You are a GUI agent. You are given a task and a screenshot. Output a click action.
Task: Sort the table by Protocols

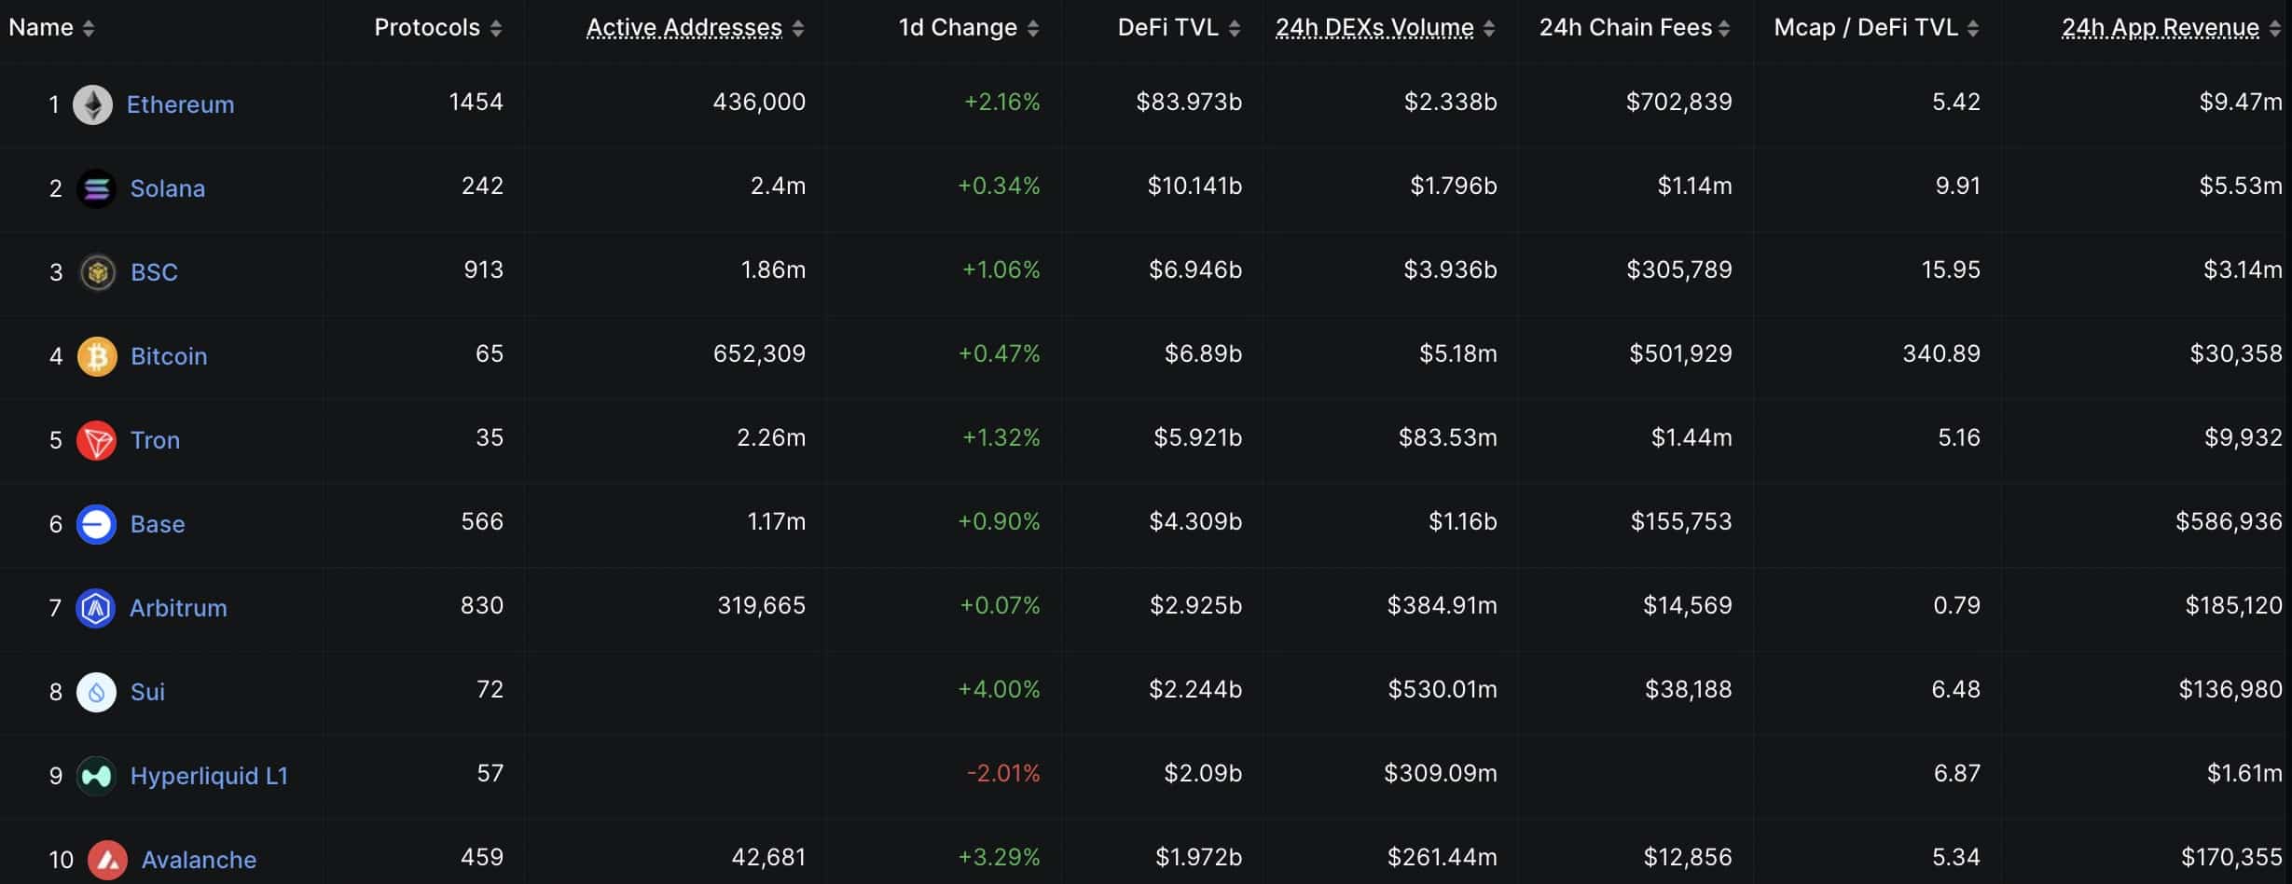click(x=428, y=27)
